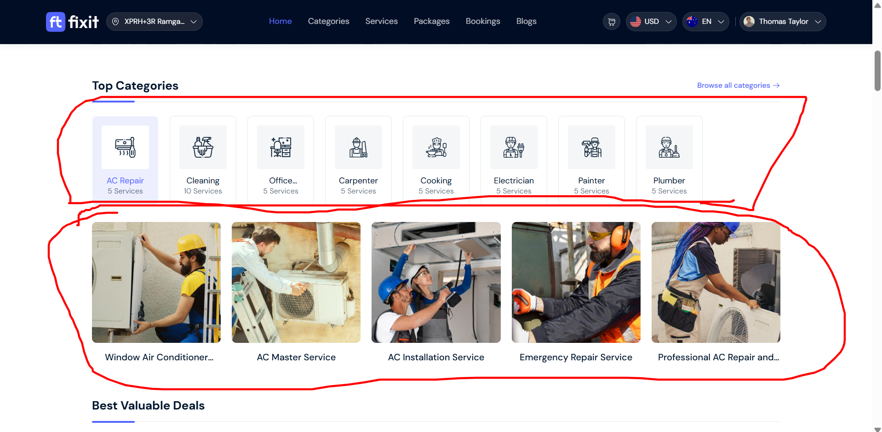Image resolution: width=882 pixels, height=432 pixels.
Task: View the Emergency Repair Service thumbnail
Action: click(576, 282)
